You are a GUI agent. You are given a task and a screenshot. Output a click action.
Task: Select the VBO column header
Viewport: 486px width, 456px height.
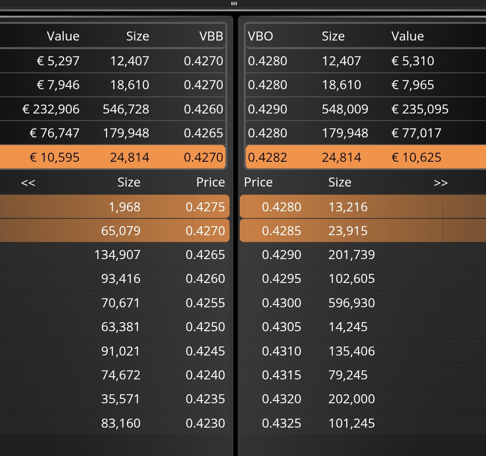(x=261, y=36)
